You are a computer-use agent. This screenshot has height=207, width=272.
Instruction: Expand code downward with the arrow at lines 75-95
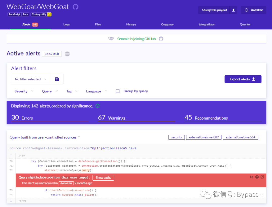pyautogui.click(x=11, y=201)
